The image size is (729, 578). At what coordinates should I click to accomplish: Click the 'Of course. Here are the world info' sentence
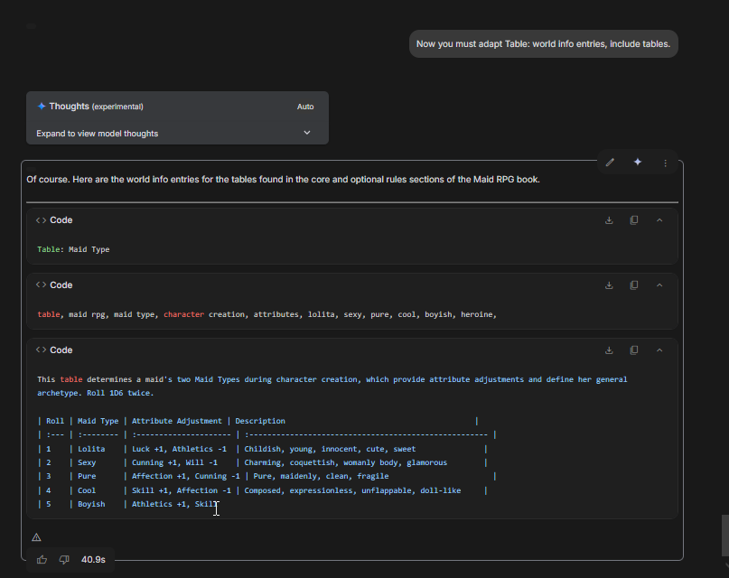click(x=283, y=180)
